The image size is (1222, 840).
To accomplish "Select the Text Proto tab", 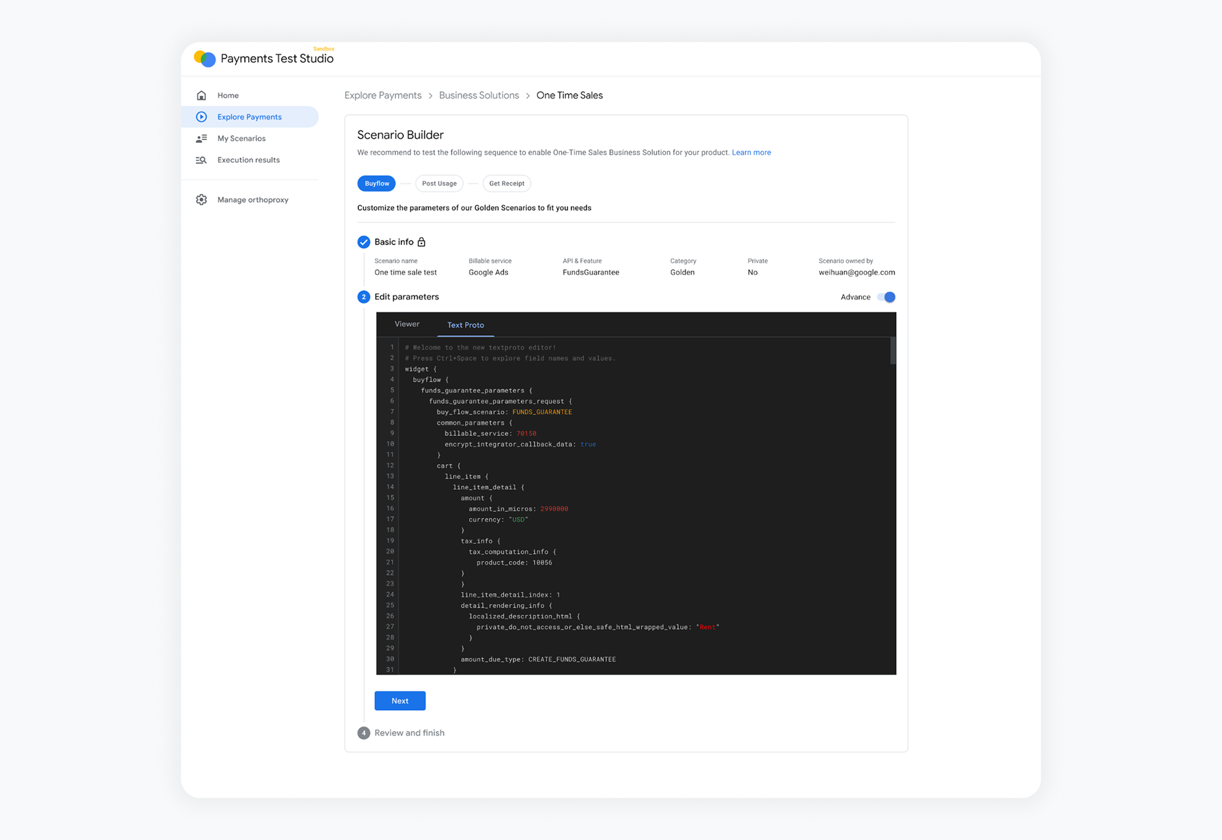I will click(x=465, y=325).
